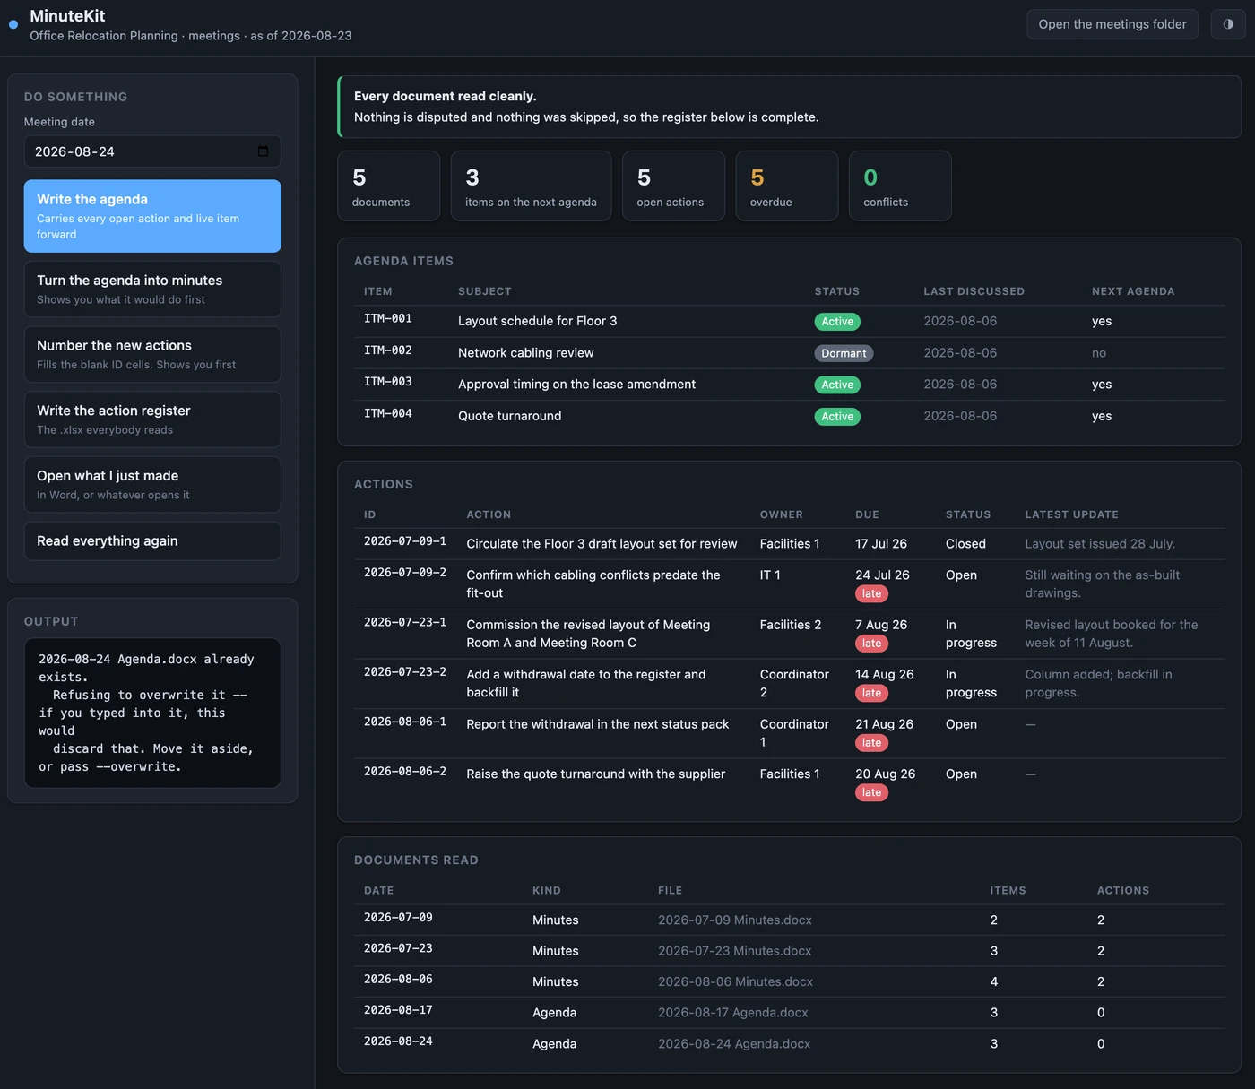Click file 2026-07-09 Minutes.docx

click(735, 920)
